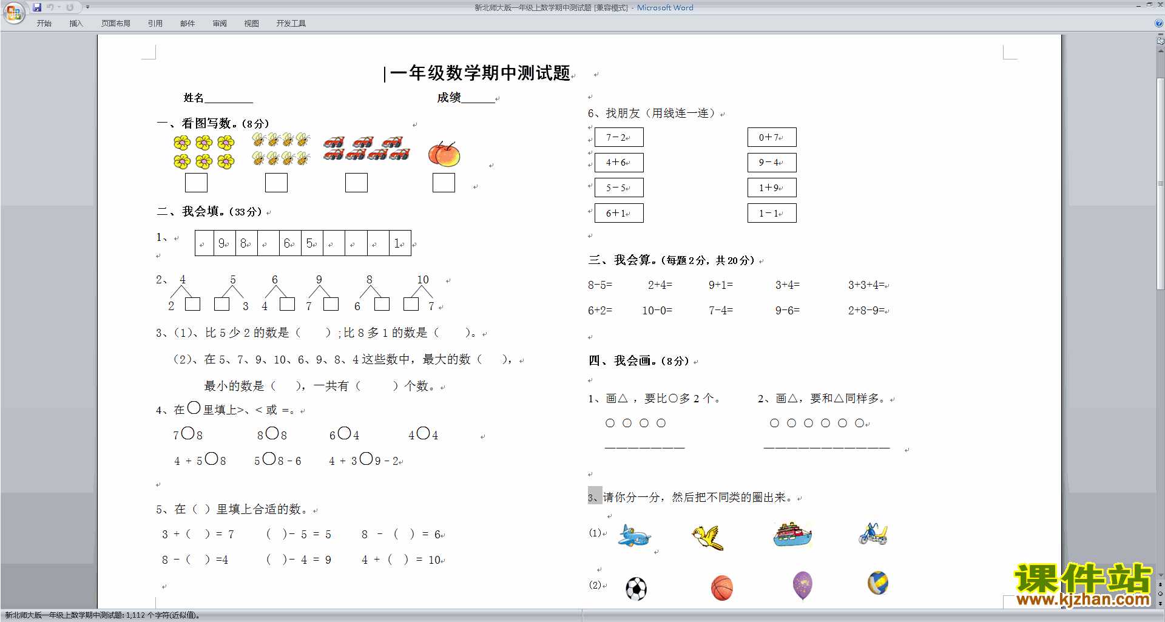Click the "5-5" text box

point(619,188)
